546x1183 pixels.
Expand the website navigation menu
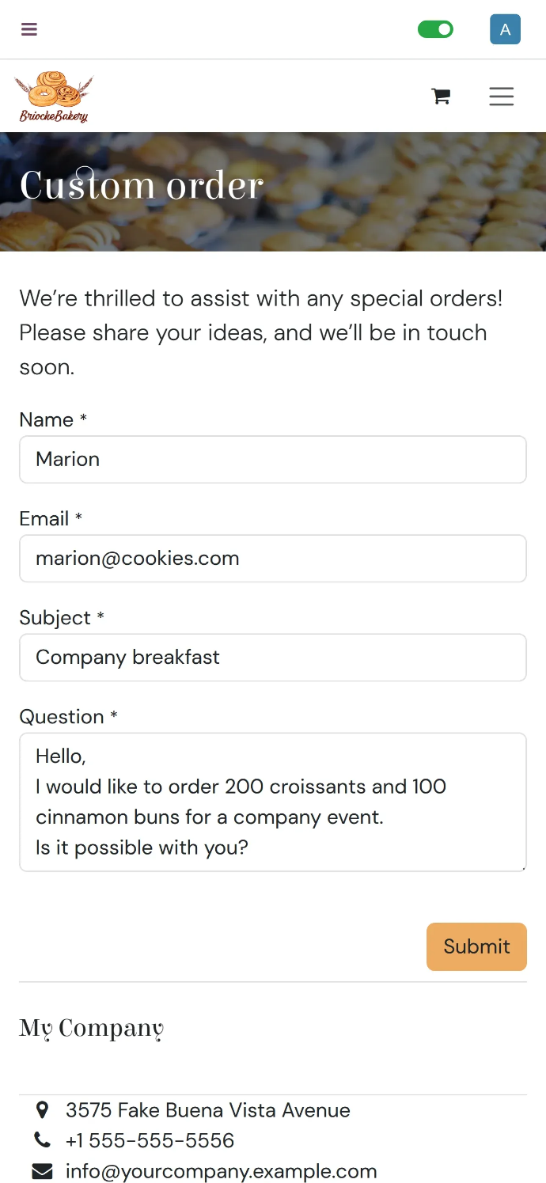501,97
